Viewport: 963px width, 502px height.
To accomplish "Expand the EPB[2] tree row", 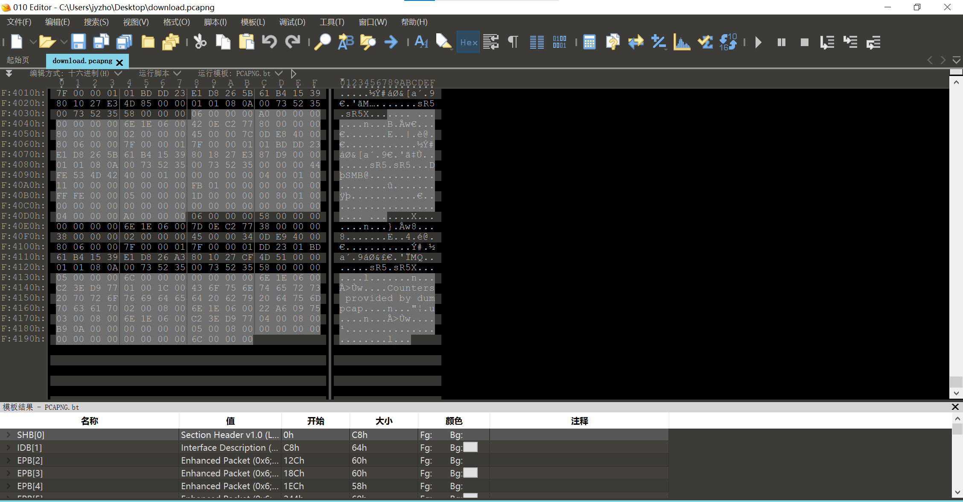I will pos(9,461).
